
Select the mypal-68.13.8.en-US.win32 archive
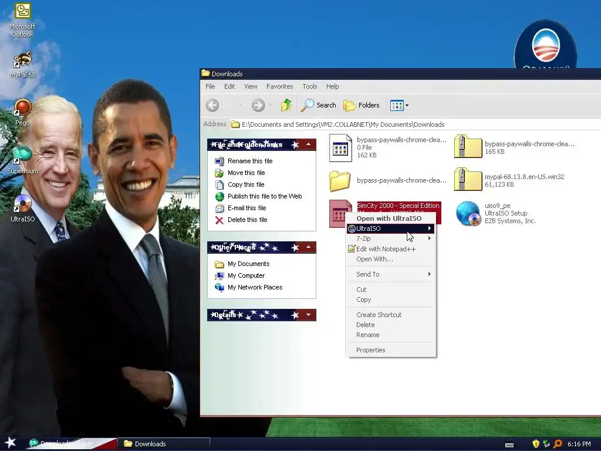(510, 180)
